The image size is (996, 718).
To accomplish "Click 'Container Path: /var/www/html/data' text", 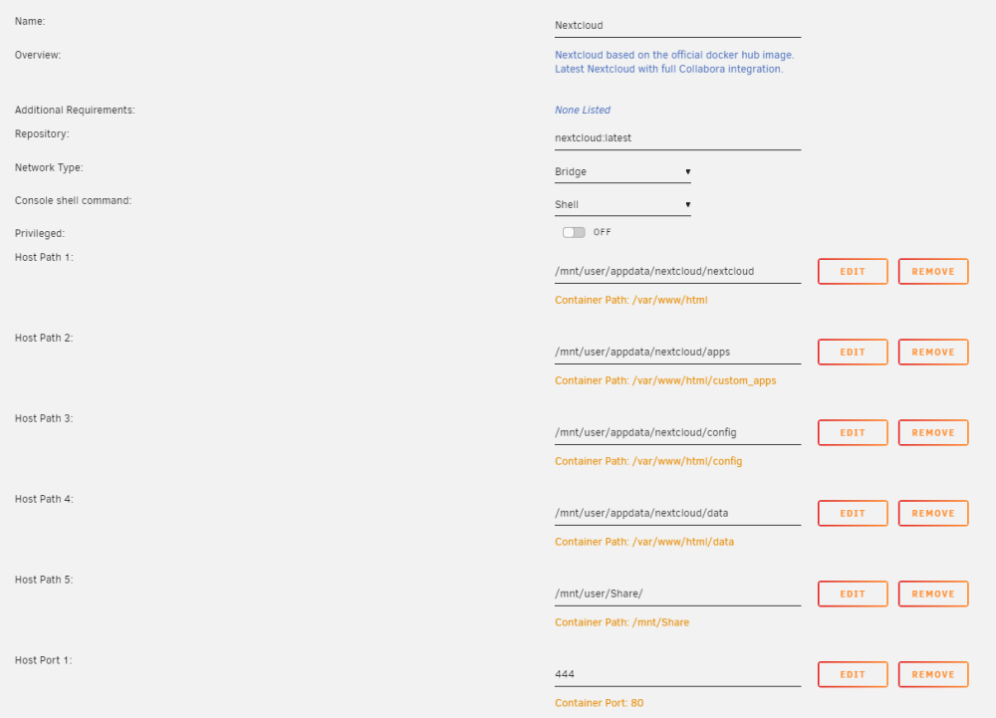I will 644,542.
